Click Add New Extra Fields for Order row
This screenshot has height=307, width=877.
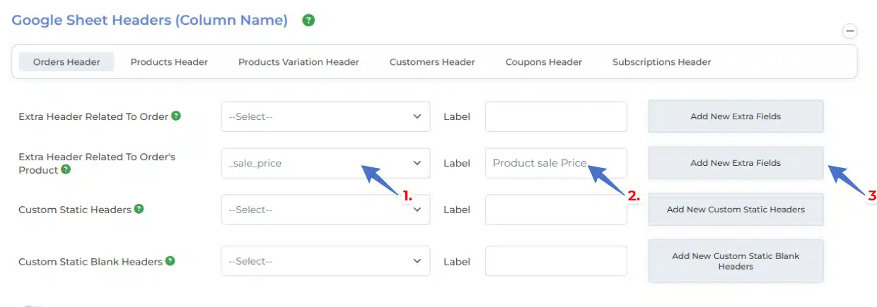736,116
